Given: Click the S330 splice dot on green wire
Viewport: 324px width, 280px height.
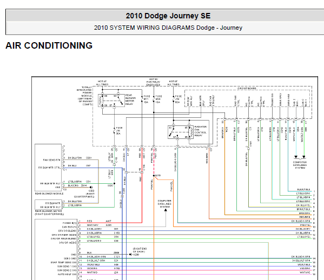Looking at the screenshot, I should pos(114,183).
